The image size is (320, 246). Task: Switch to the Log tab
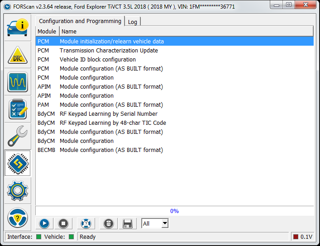pyautogui.click(x=133, y=22)
